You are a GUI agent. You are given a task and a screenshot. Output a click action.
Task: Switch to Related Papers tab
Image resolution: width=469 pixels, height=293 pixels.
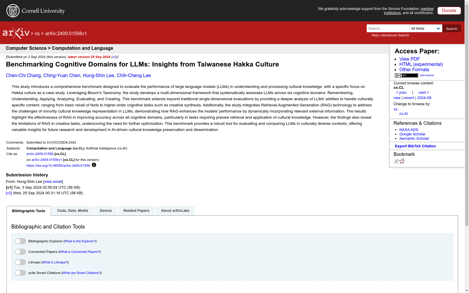[x=136, y=211]
